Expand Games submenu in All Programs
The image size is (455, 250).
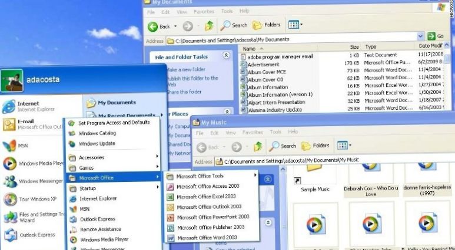pos(114,168)
